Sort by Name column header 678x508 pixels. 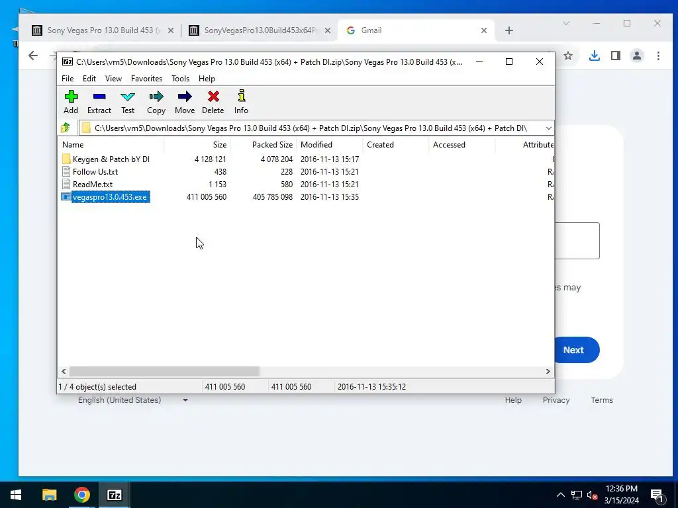111,145
